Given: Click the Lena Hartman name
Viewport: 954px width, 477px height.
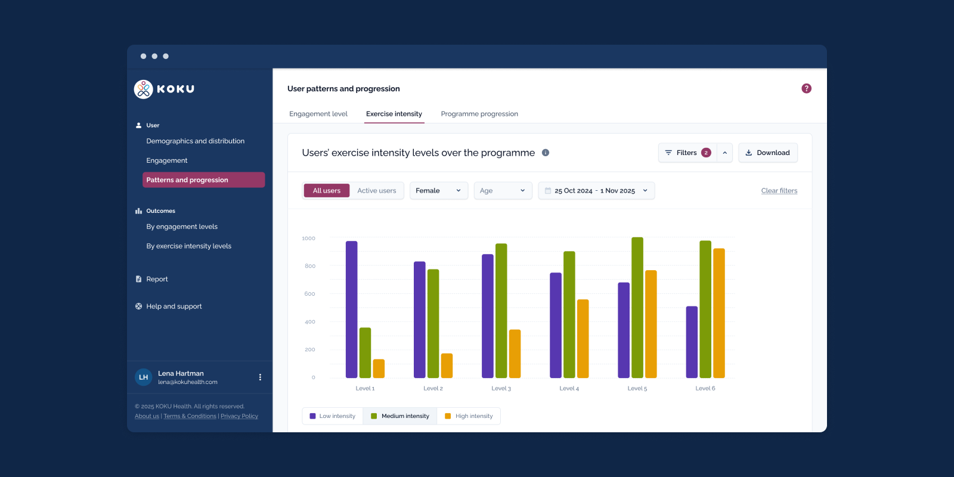Looking at the screenshot, I should tap(181, 373).
